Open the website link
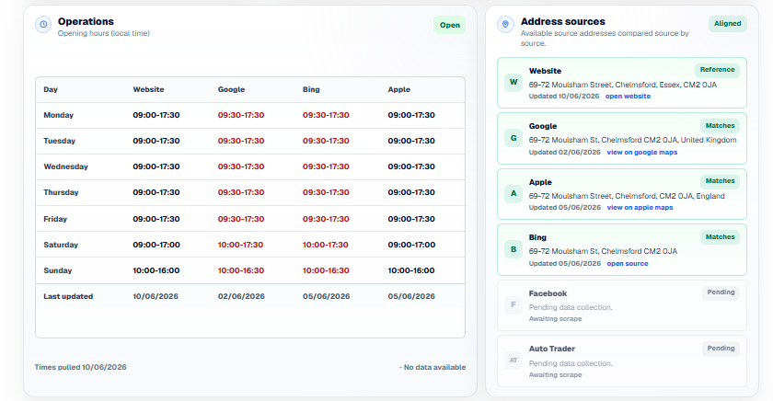Image resolution: width=773 pixels, height=401 pixels. [x=628, y=96]
